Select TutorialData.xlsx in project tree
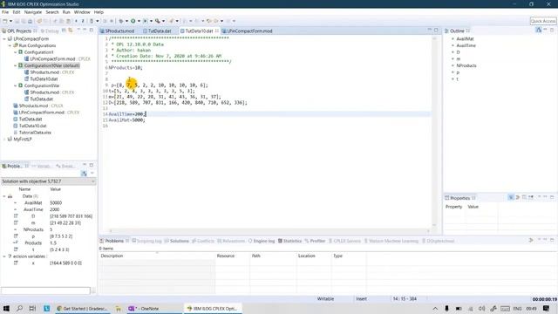The width and height of the screenshot is (558, 314). [35, 133]
